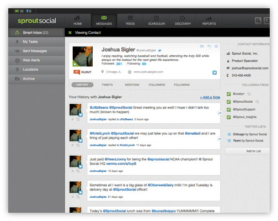The width and height of the screenshot is (278, 221).
Task: Open the www.joshuasigler.com website link
Action: tap(148, 72)
